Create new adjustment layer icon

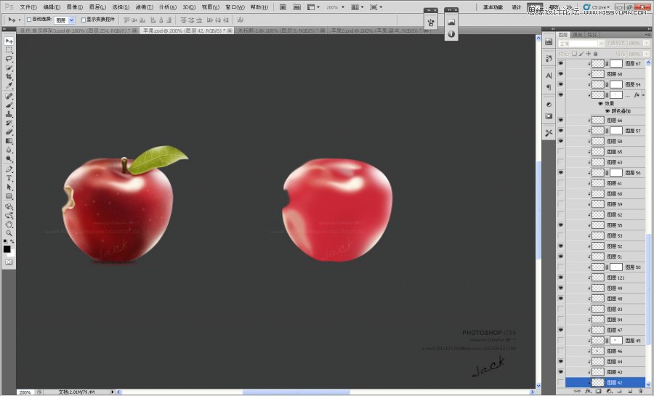pos(608,392)
